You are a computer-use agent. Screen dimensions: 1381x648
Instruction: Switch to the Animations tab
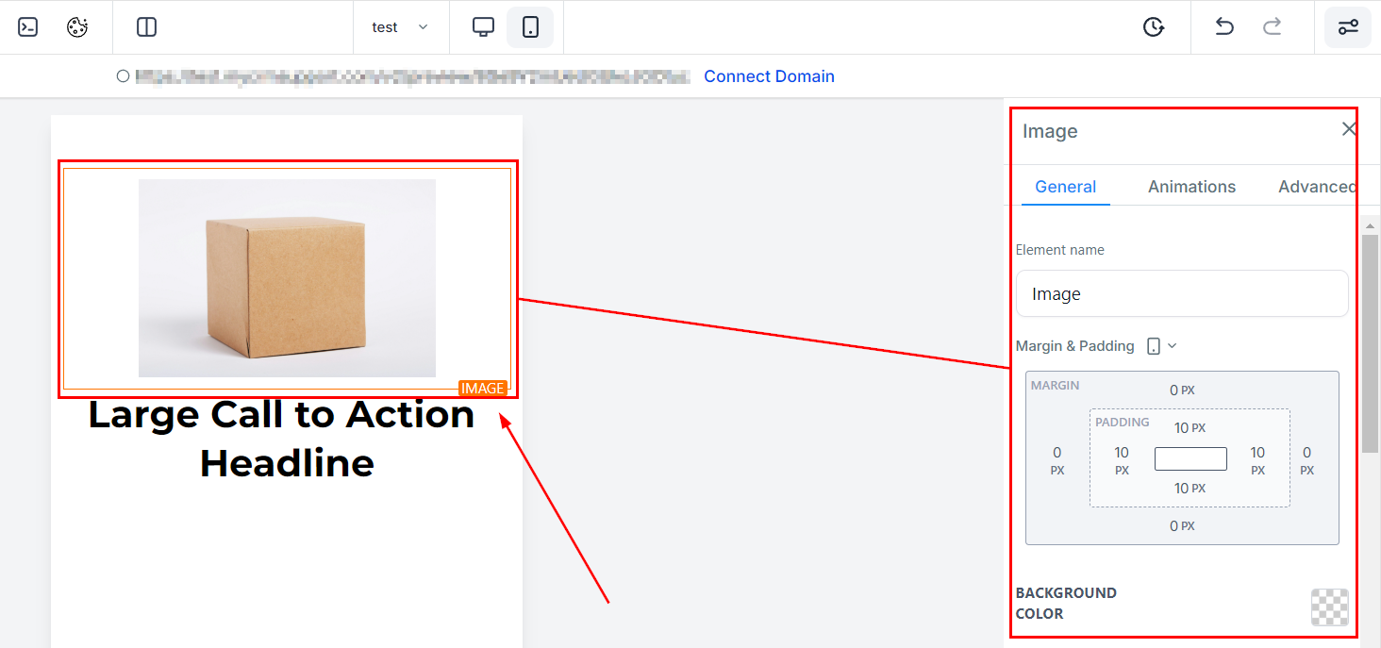[x=1191, y=187]
